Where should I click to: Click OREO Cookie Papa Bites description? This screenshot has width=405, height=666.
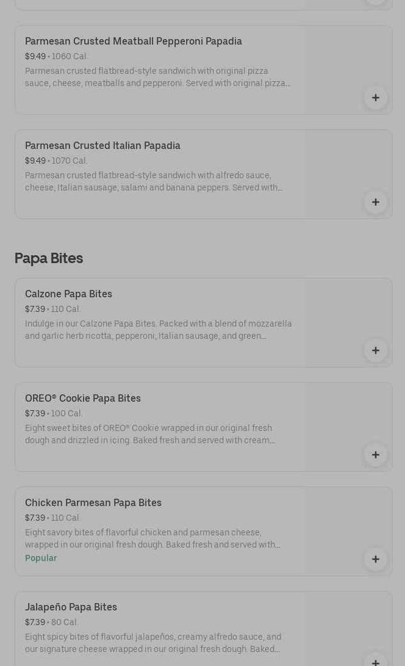(149, 434)
